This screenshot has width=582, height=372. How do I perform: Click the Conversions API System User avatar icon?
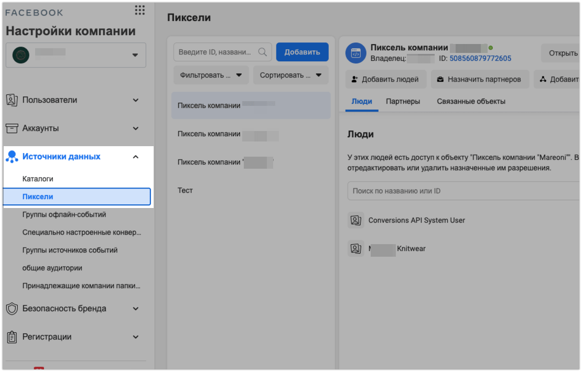(356, 220)
